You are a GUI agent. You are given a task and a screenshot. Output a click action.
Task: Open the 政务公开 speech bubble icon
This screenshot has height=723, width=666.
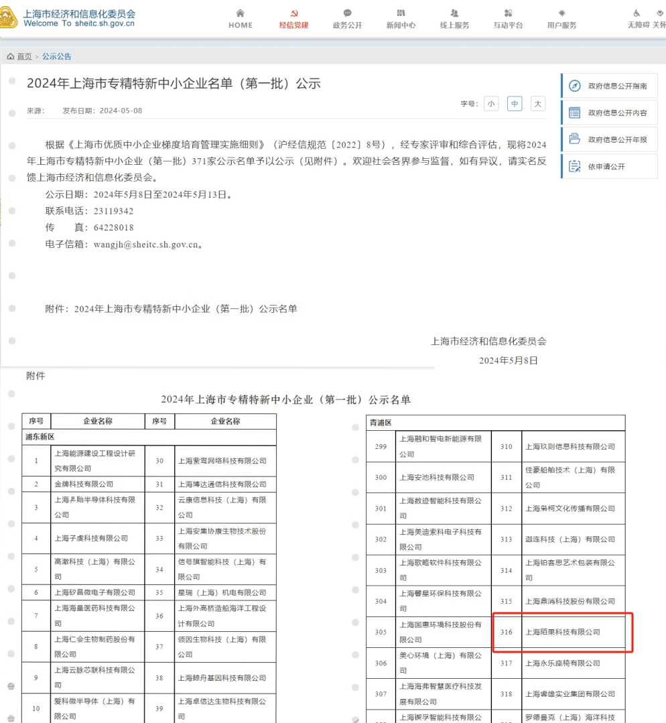pos(347,13)
